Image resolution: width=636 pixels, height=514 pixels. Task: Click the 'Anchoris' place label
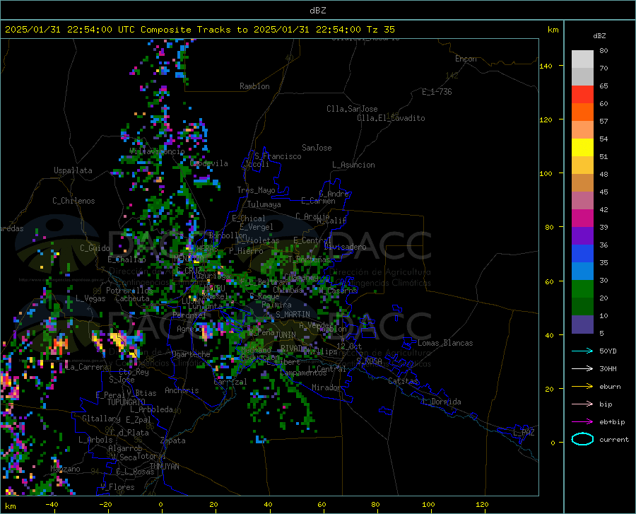tap(182, 390)
